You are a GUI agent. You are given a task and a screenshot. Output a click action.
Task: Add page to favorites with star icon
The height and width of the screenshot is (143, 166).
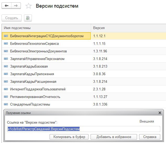click(28, 6)
